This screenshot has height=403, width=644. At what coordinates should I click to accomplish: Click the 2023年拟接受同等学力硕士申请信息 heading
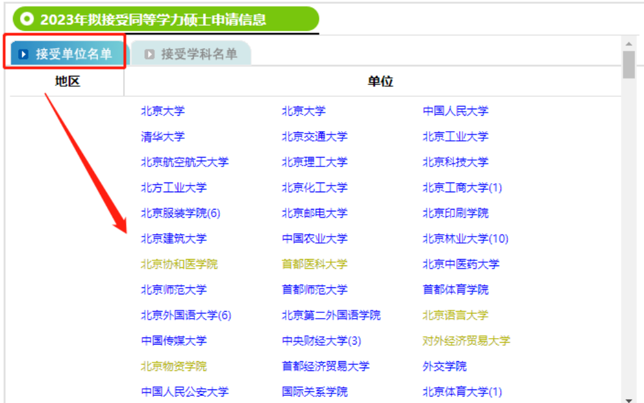[x=153, y=19]
